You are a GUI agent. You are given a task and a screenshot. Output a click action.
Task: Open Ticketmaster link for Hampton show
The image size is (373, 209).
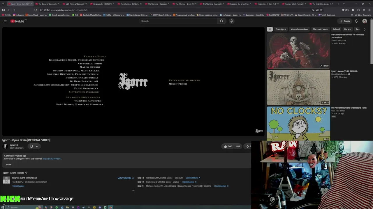click(x=189, y=182)
